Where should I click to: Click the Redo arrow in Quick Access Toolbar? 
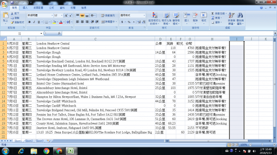pyautogui.click(x=23, y=3)
